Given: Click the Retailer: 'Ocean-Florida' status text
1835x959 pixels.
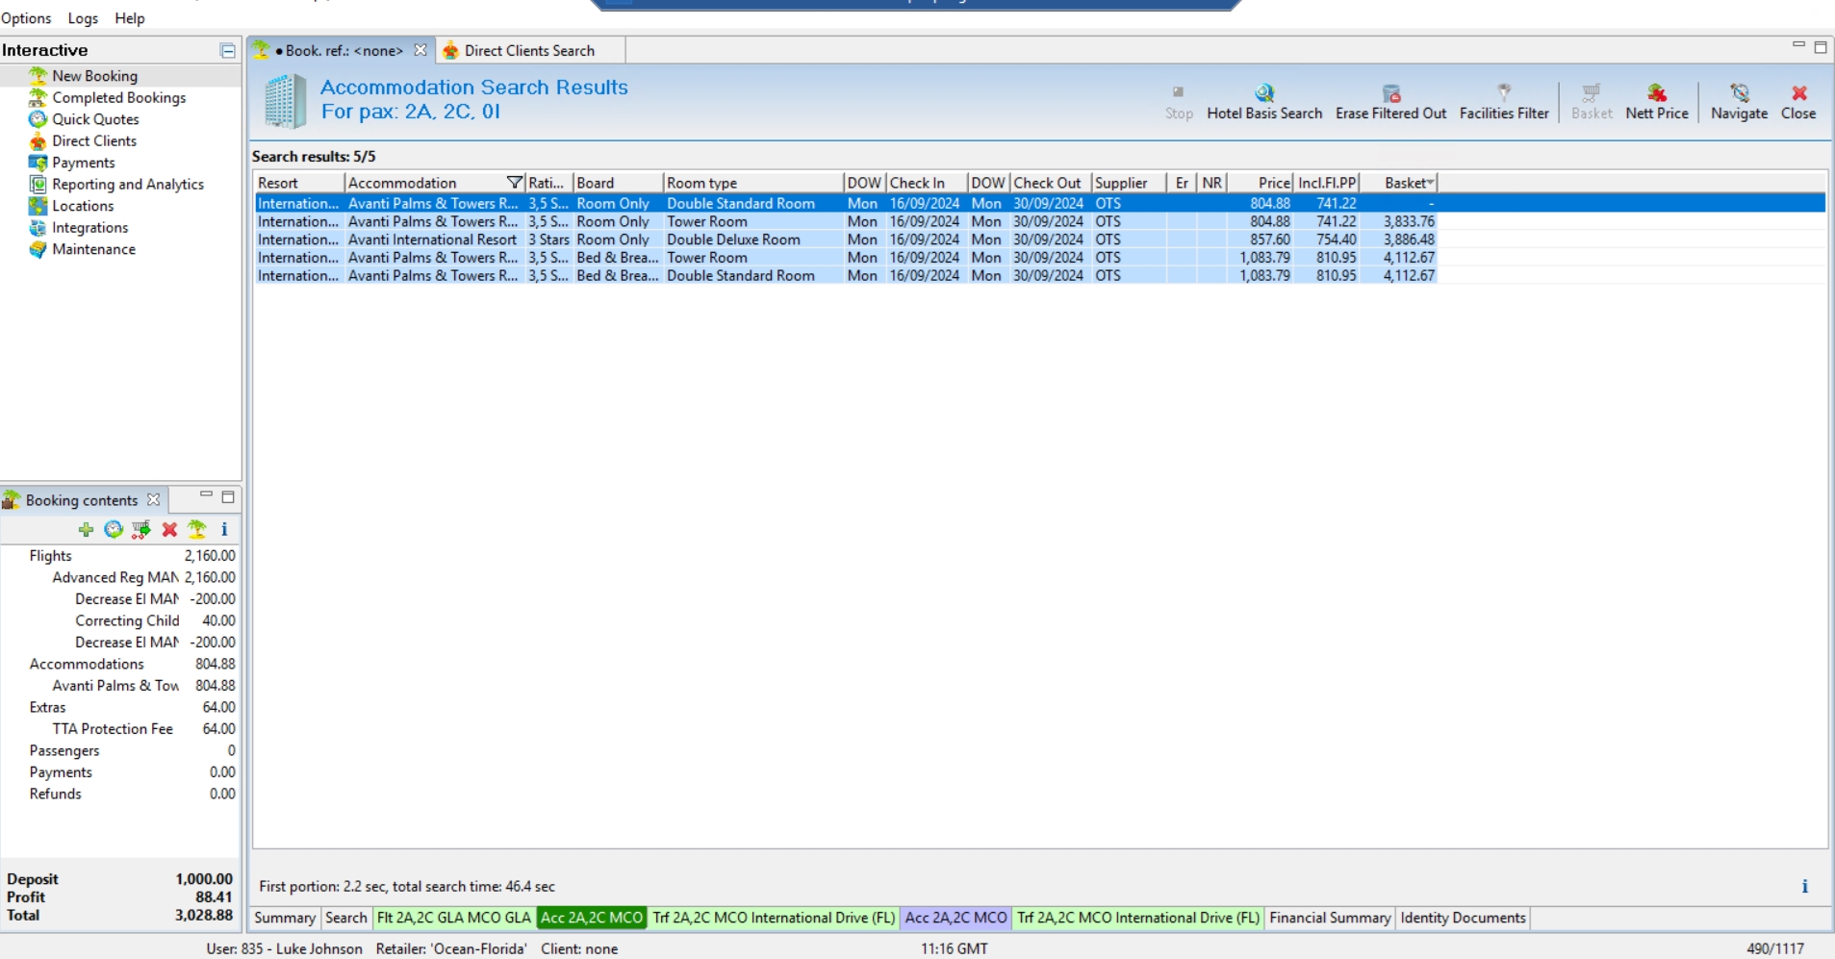Looking at the screenshot, I should point(451,948).
